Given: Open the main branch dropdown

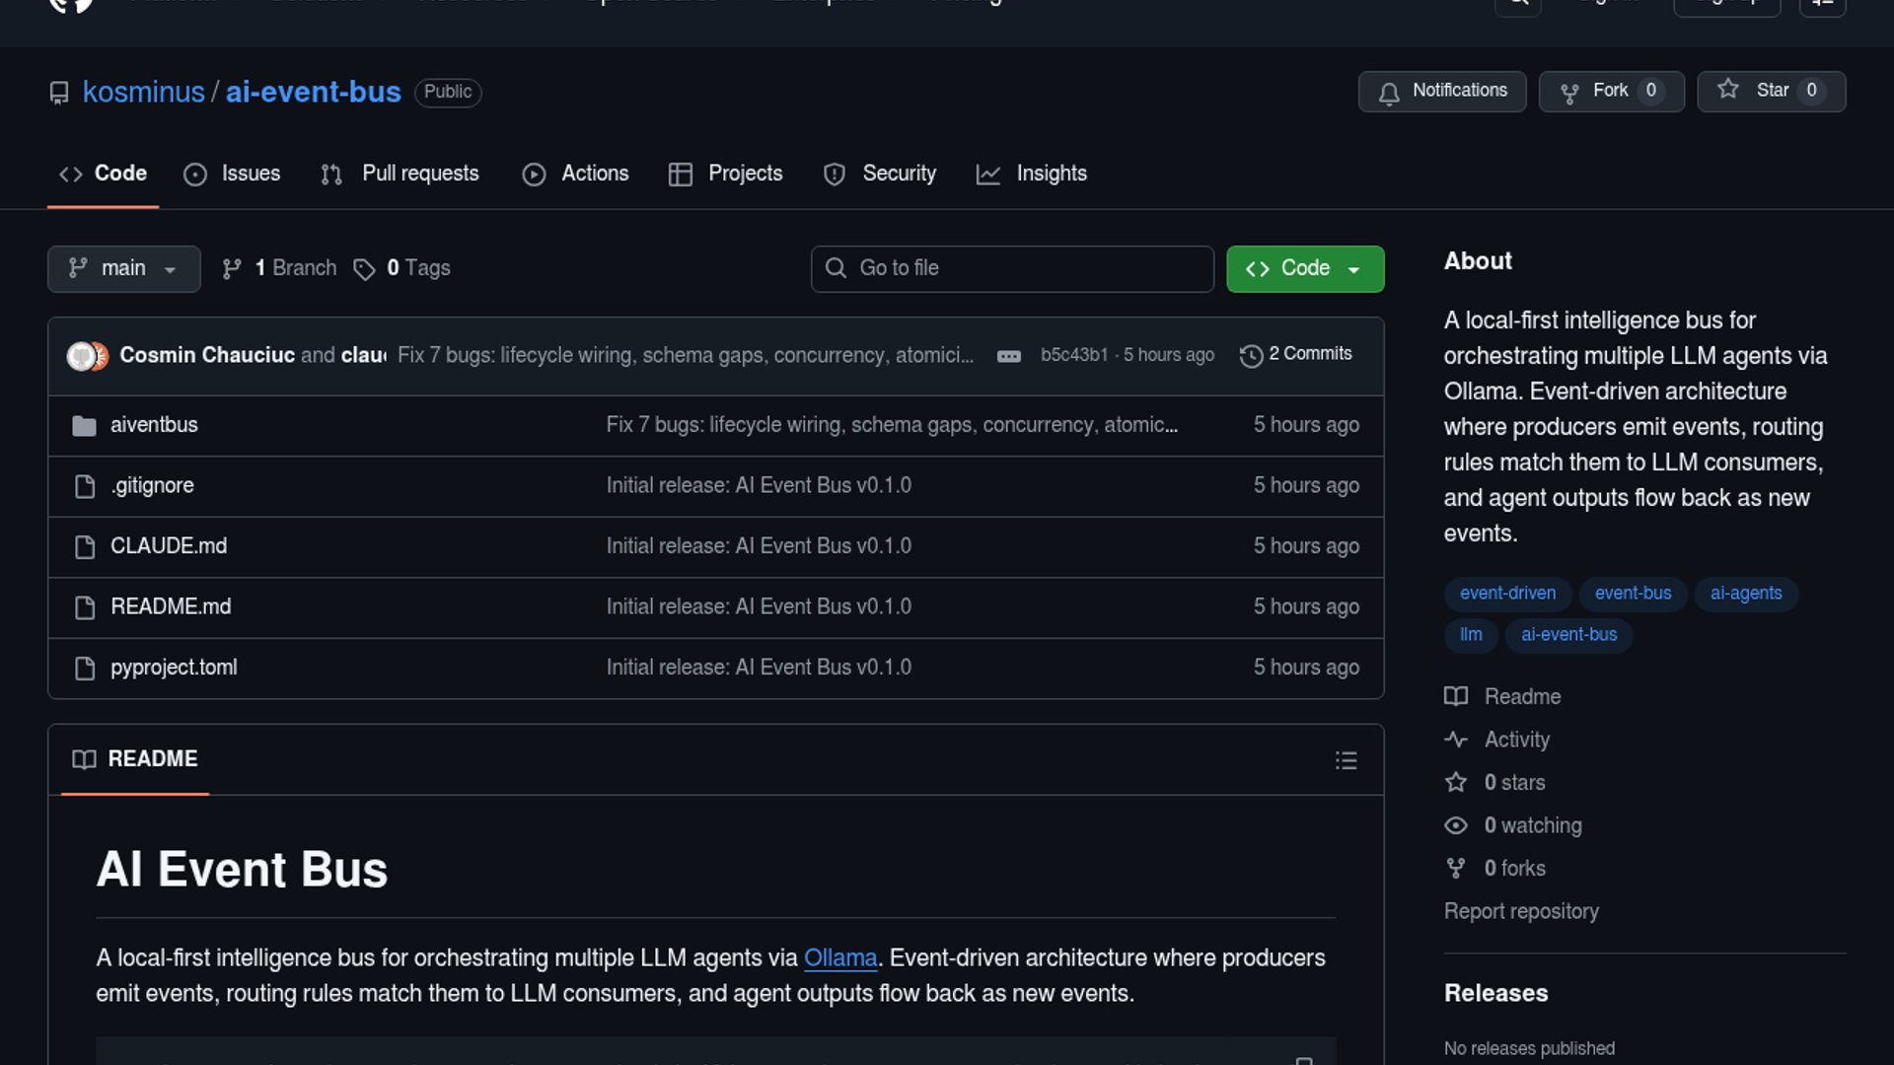Looking at the screenshot, I should 123,269.
